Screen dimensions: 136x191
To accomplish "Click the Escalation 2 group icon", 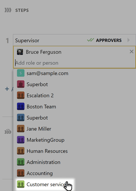I will pyautogui.click(x=21, y=95).
